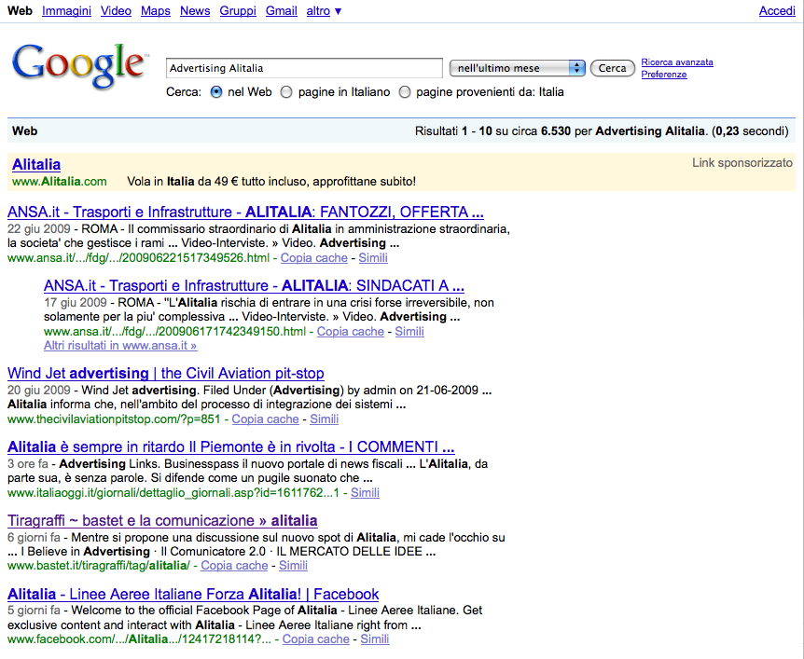Click the results count text 'Risultati 1 - 10'
Screen dimensions: 804x659
click(x=453, y=131)
